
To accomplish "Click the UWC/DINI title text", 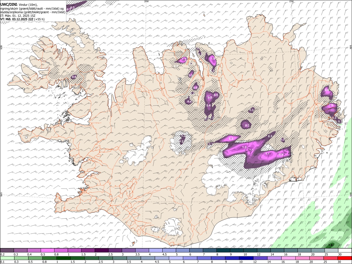I will (8, 5).
